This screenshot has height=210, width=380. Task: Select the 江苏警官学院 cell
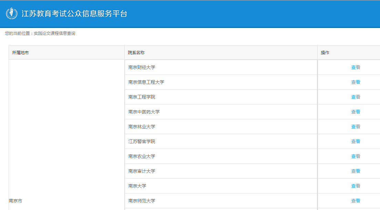221,141
